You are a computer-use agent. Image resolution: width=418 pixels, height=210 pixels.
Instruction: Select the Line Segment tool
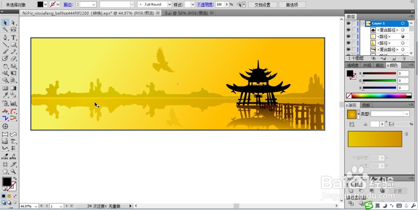[5, 44]
